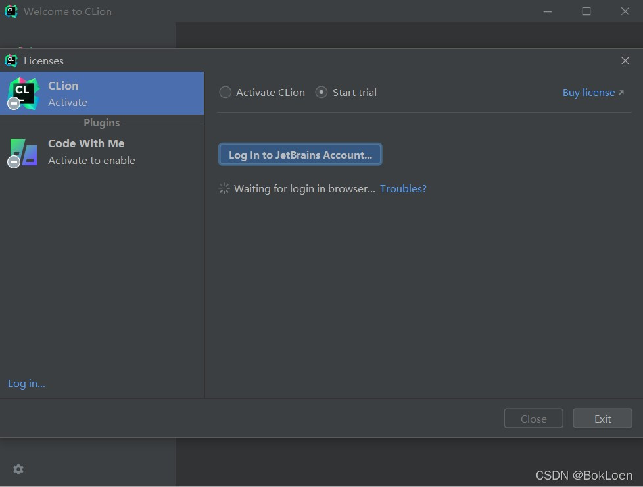Open the settings gear in Welcome window
Viewport: 643px width, 487px height.
coord(18,469)
